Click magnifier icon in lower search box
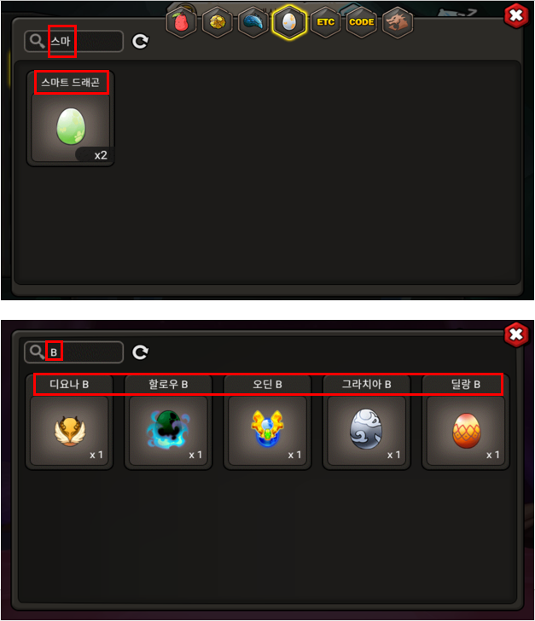The width and height of the screenshot is (535, 621). tap(38, 352)
